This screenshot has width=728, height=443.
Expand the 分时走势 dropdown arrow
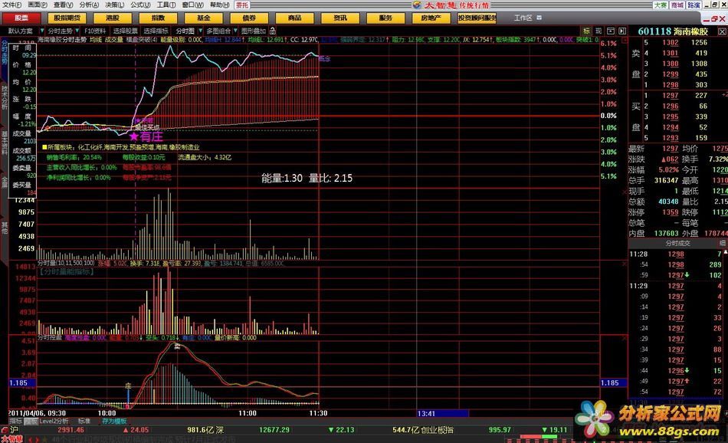(77, 31)
